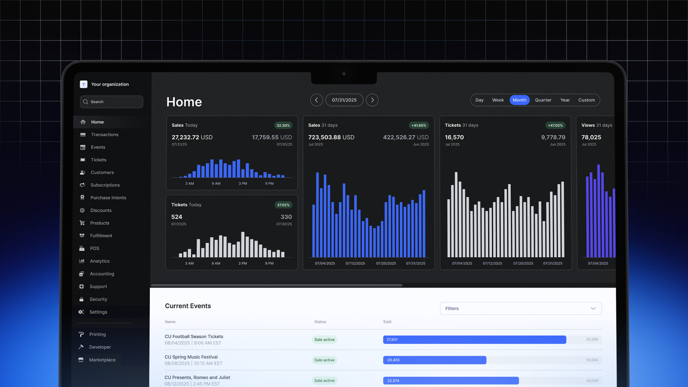Click the Security padlock icon
The image size is (688, 387).
pos(81,299)
